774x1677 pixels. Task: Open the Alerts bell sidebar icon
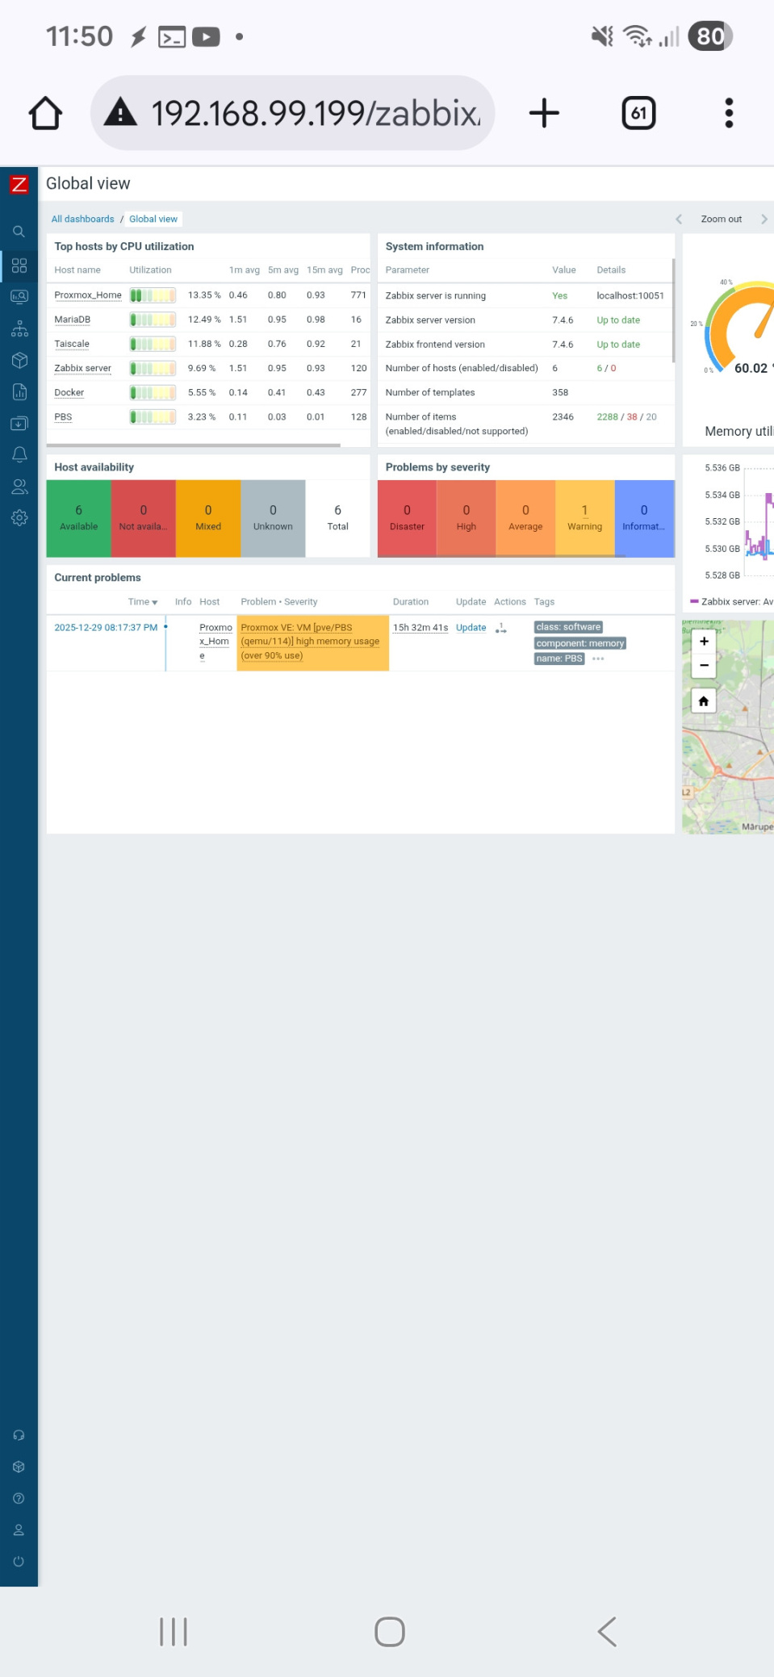[x=19, y=455]
